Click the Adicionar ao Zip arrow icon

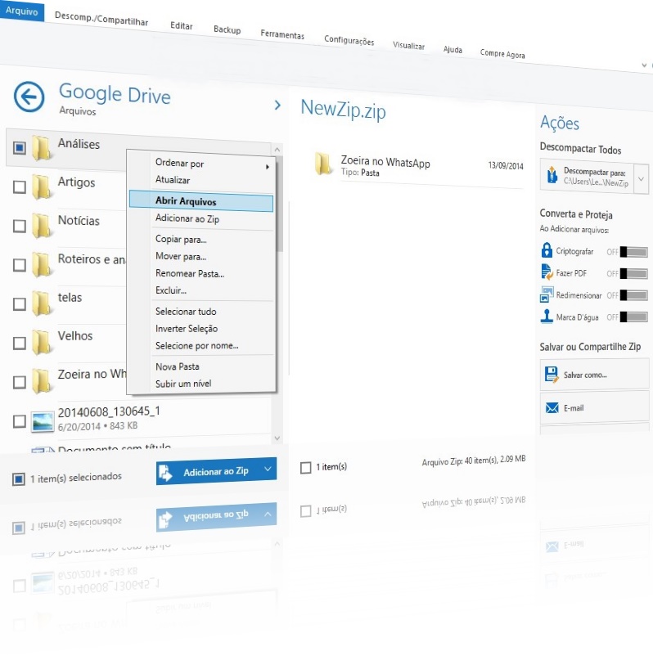(x=165, y=473)
